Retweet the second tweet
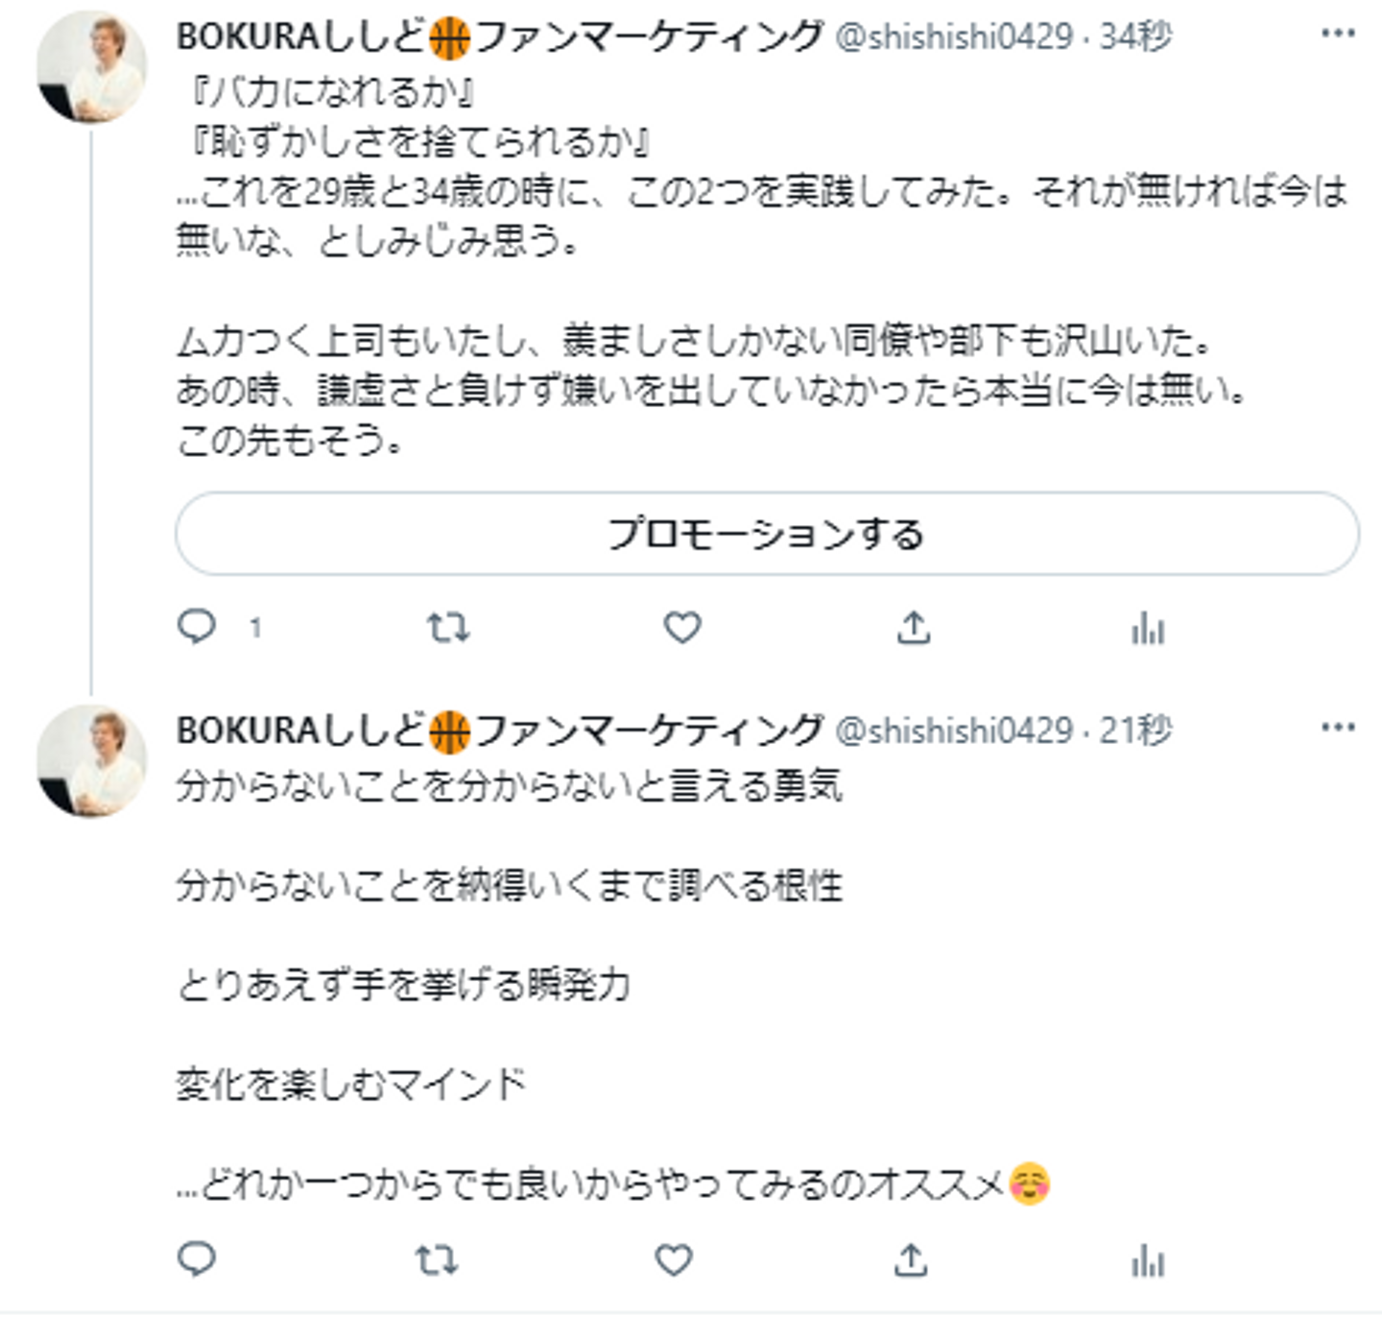 coord(436,1259)
